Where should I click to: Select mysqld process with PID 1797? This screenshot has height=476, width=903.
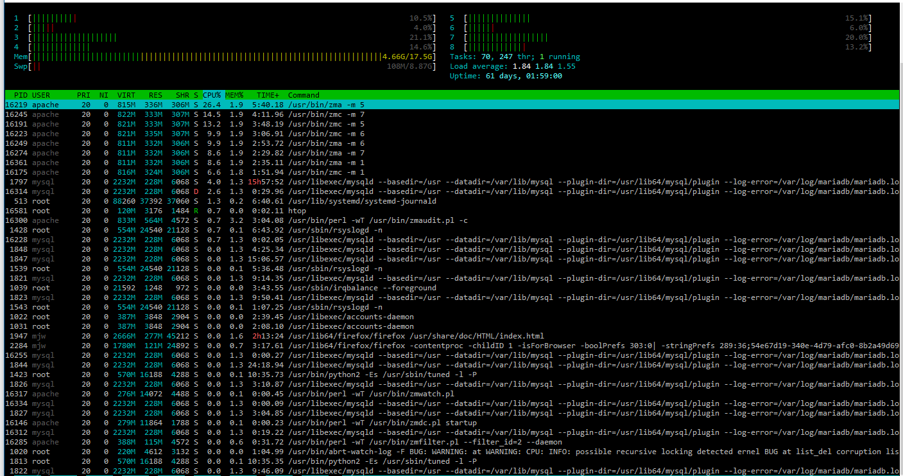pyautogui.click(x=451, y=182)
